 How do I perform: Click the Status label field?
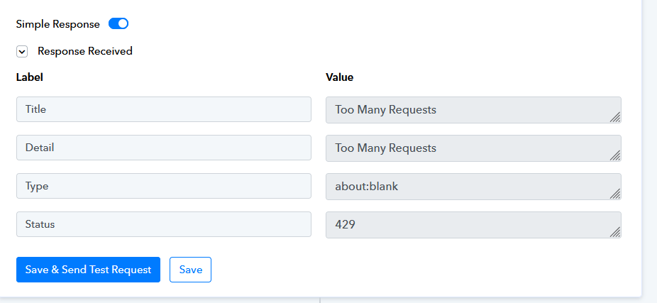pos(164,224)
